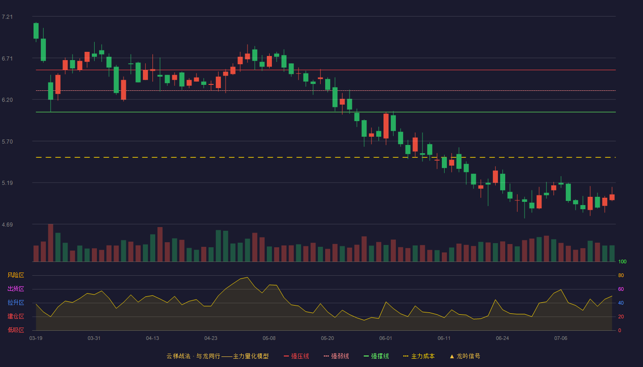The image size is (643, 367).
Task: Click the 05-08 date label
Action: click(x=269, y=338)
